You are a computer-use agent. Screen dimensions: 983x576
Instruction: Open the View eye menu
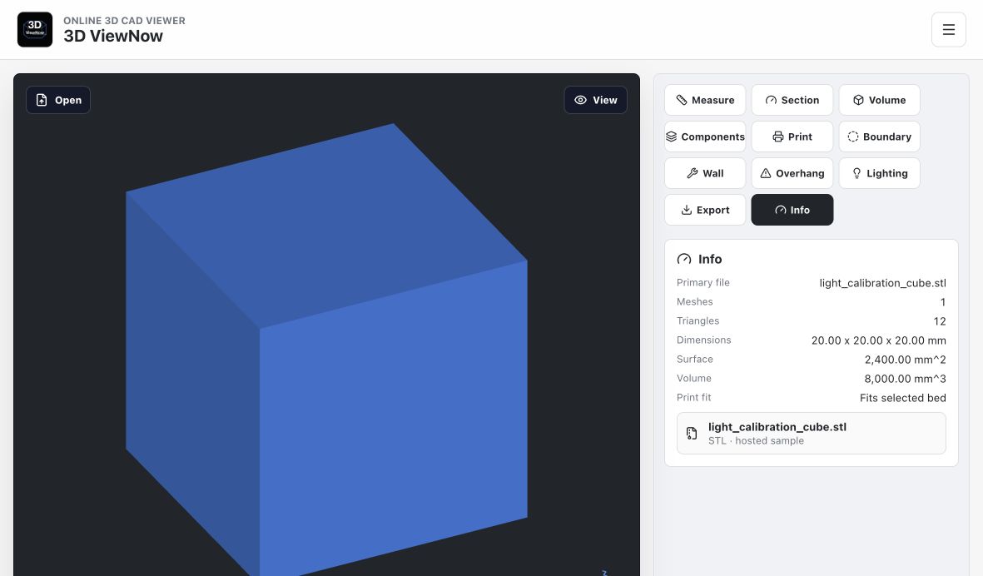point(596,100)
